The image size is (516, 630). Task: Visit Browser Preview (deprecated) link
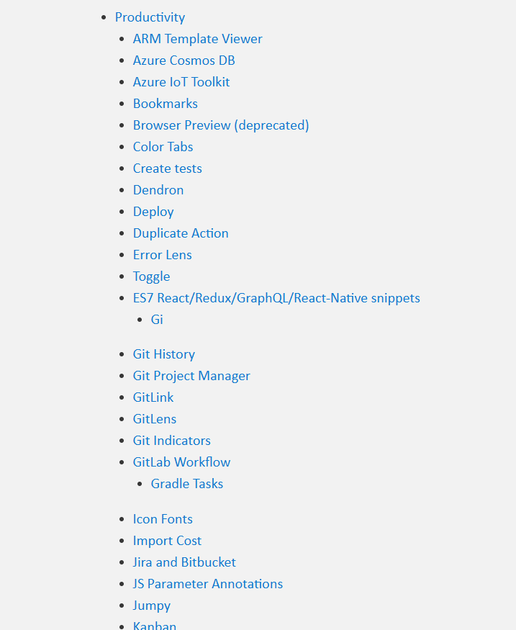(221, 125)
